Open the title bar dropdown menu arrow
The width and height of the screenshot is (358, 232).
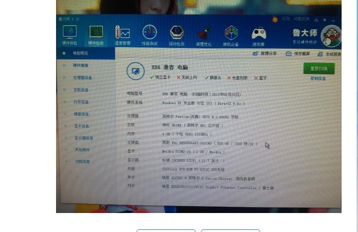(x=325, y=20)
